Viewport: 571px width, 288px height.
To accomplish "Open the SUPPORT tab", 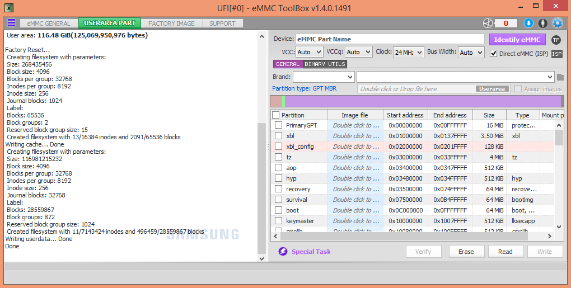I will (222, 23).
